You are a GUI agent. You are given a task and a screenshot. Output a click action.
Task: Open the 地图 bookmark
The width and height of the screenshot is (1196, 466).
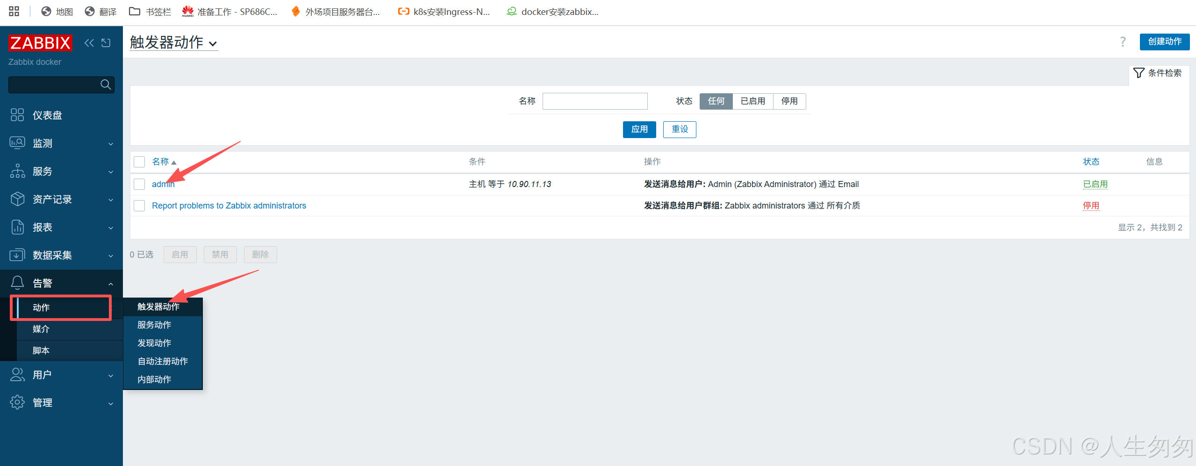coord(57,12)
